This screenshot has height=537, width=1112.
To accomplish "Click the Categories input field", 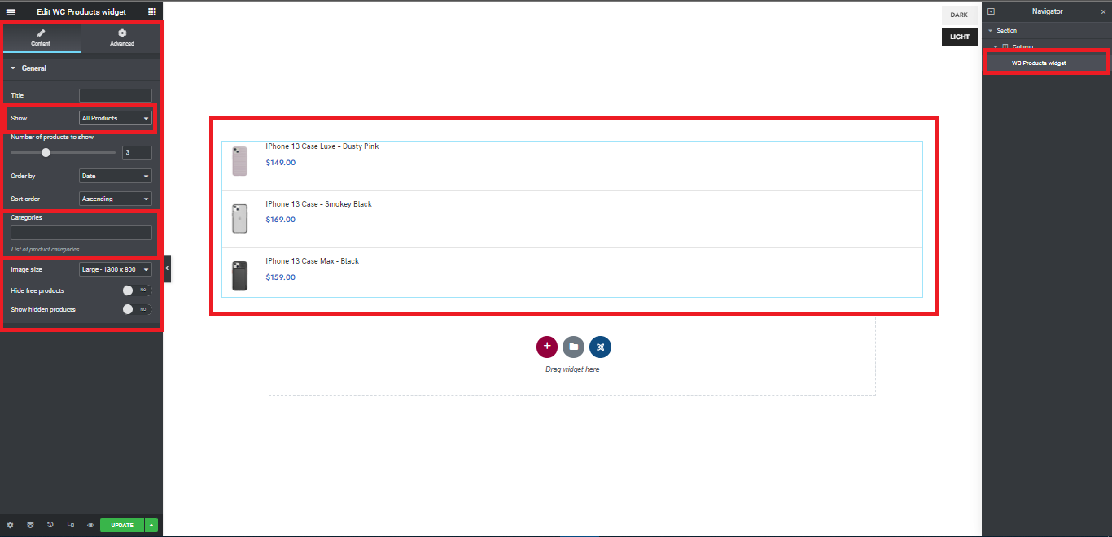I will coord(81,233).
